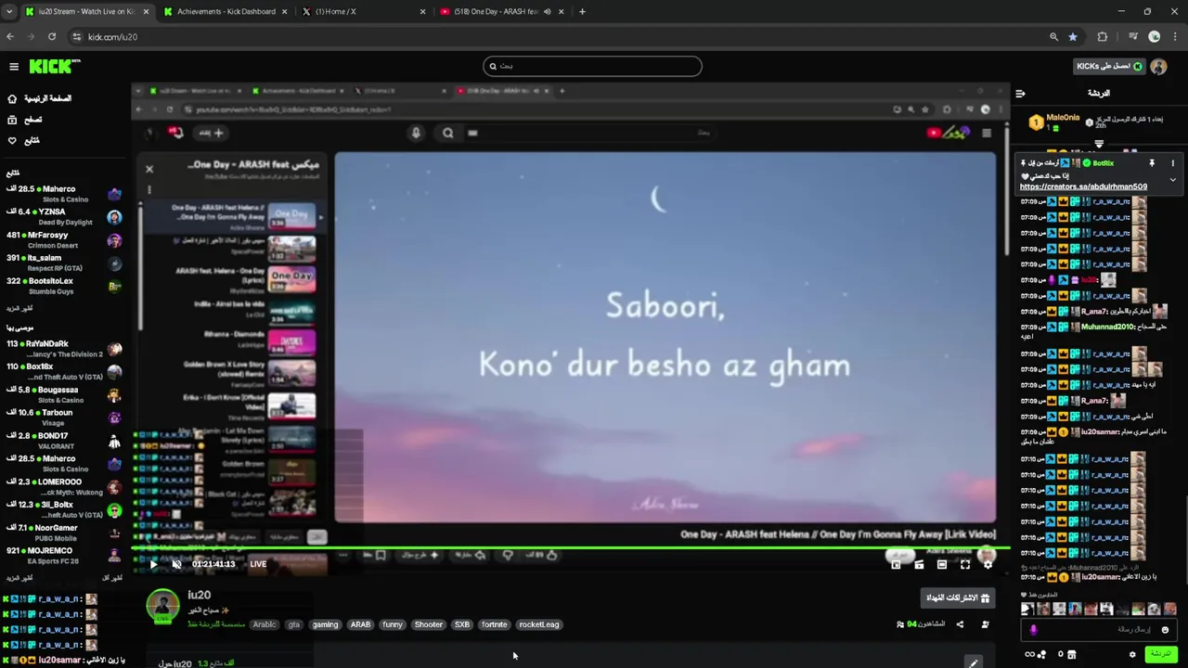Select the gaming tag
1188x668 pixels.
point(325,624)
